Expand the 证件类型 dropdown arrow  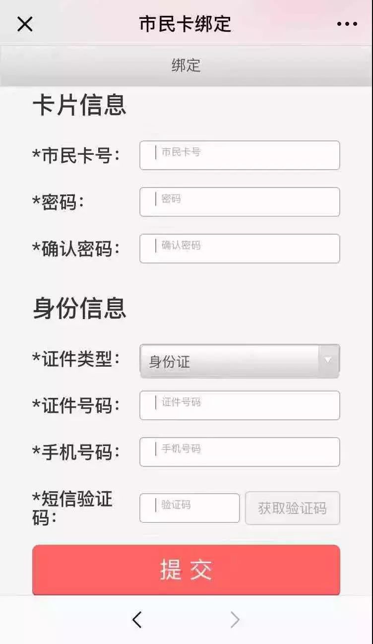[328, 361]
